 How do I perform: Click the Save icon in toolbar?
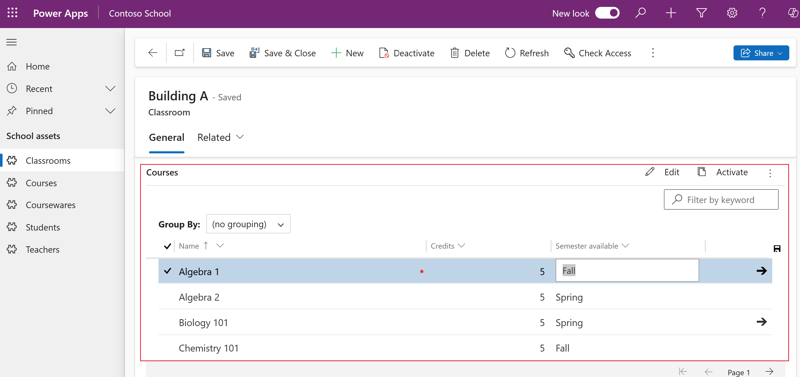click(206, 52)
